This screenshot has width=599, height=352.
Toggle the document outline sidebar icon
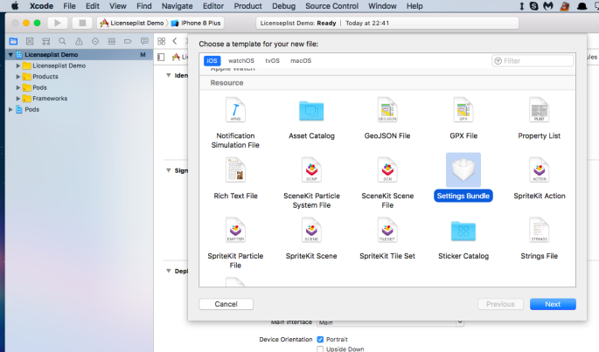point(161,57)
